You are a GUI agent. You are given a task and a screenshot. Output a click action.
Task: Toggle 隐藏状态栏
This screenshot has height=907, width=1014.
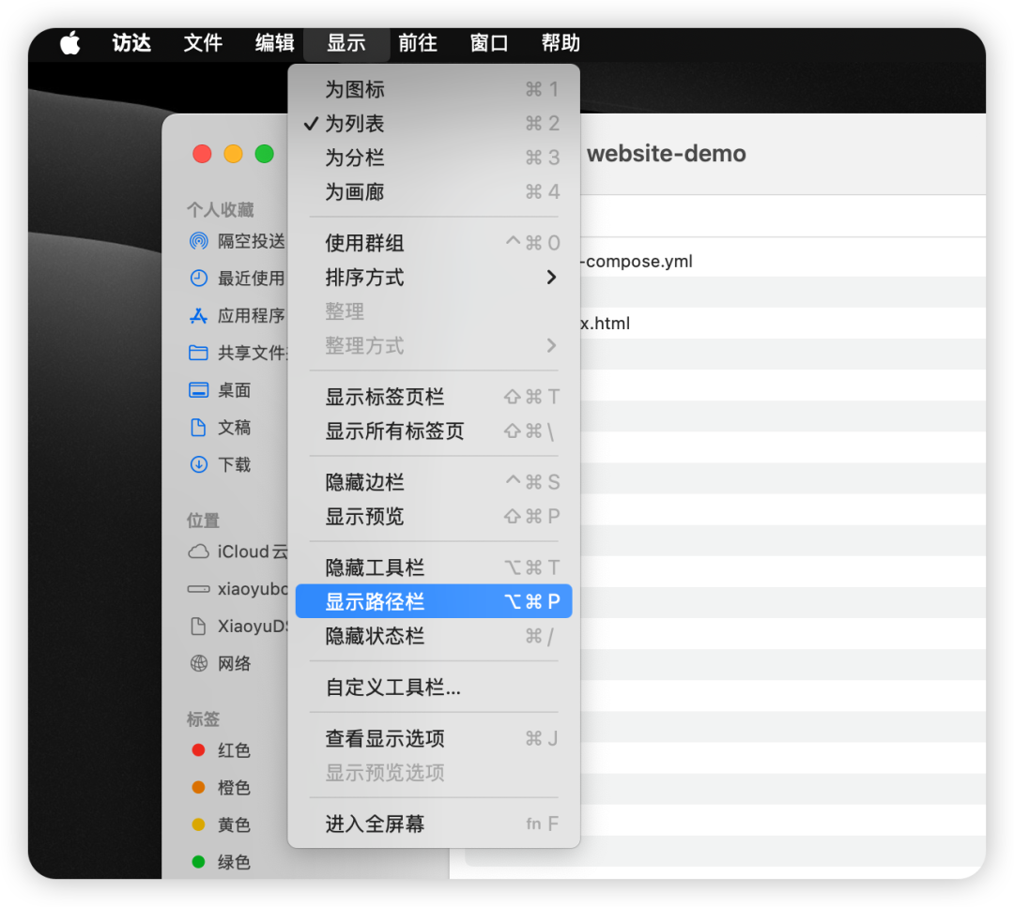click(434, 636)
